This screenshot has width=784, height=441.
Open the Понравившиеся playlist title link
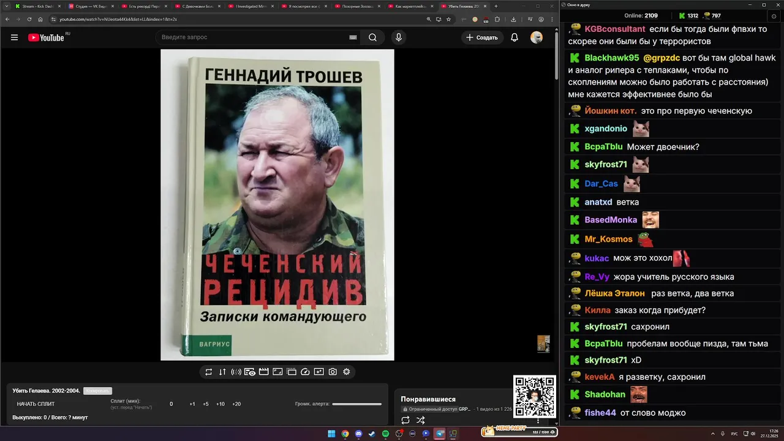tap(428, 399)
